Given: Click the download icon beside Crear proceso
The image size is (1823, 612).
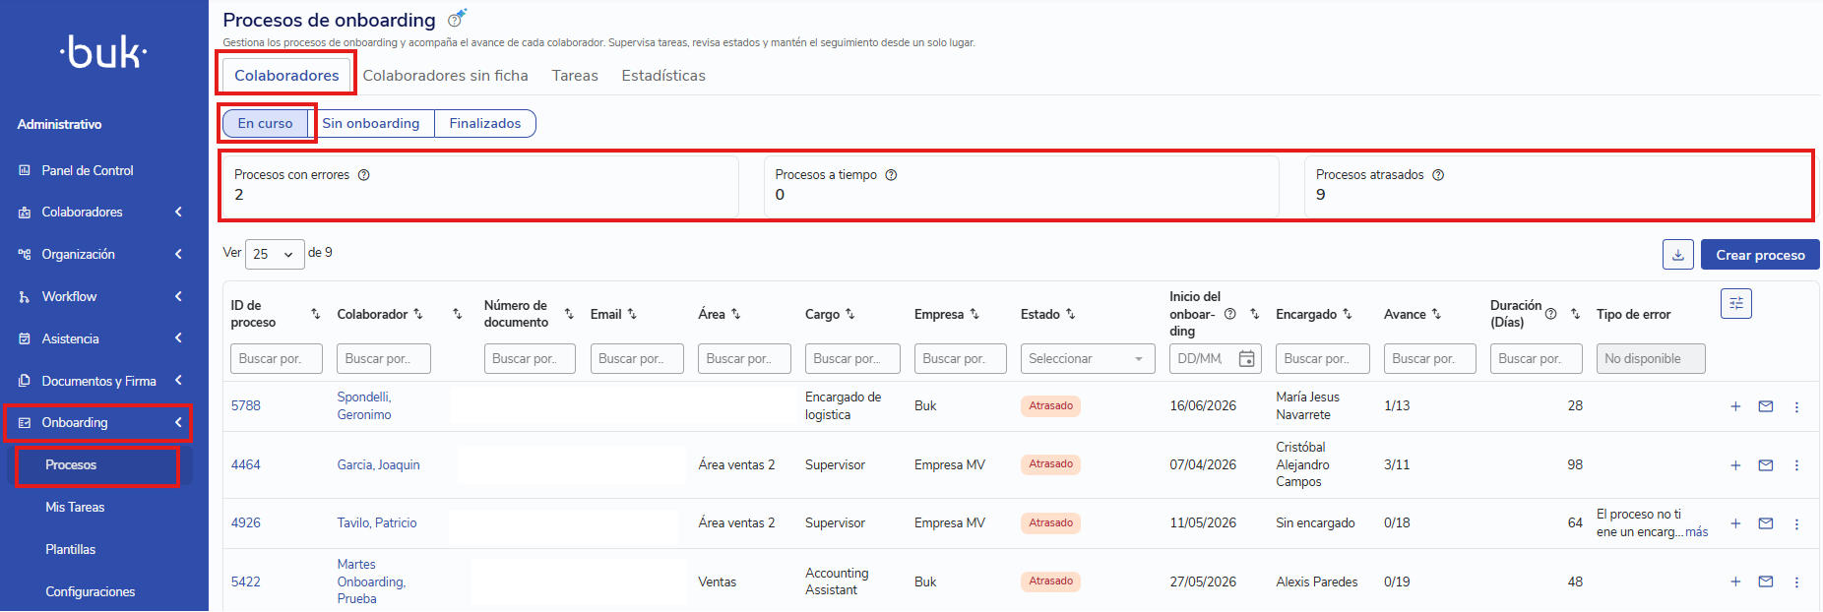Looking at the screenshot, I should tap(1678, 254).
